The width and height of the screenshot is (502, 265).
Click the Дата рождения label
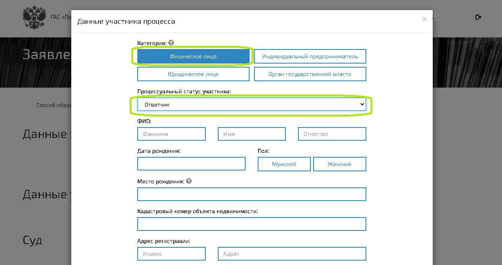point(159,151)
